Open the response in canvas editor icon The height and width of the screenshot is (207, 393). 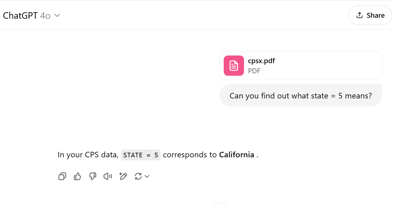tap(123, 176)
